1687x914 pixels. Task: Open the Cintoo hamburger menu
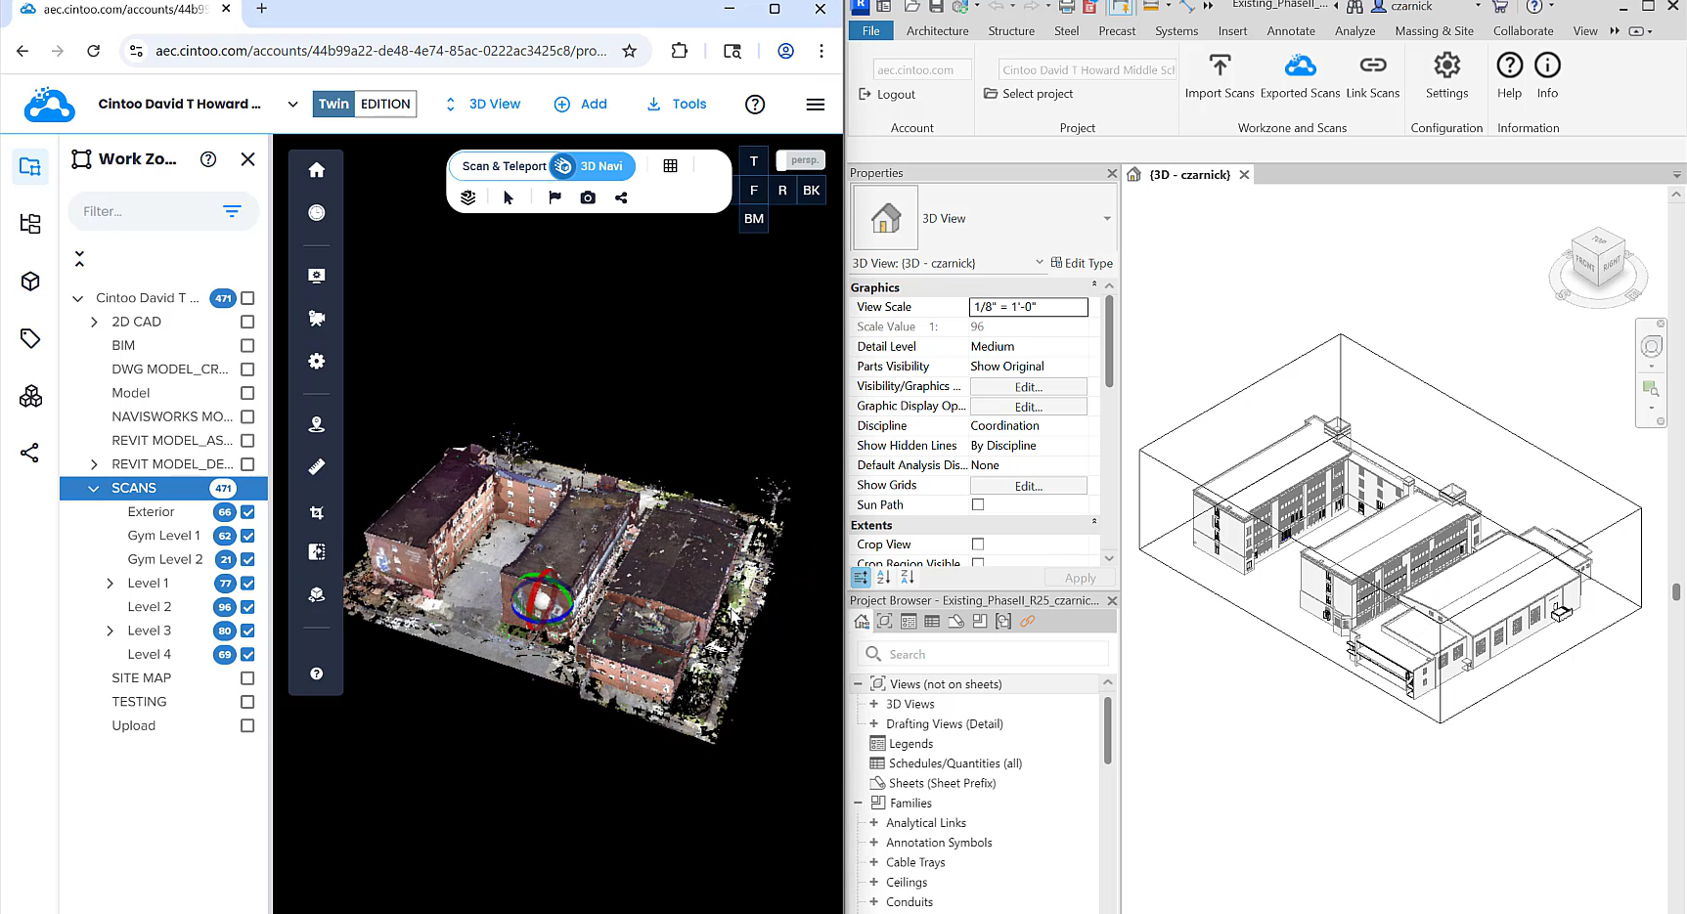816,105
